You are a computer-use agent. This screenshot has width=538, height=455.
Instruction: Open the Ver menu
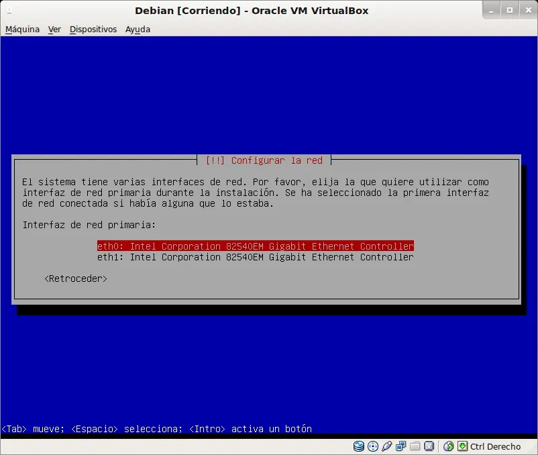[x=54, y=30]
